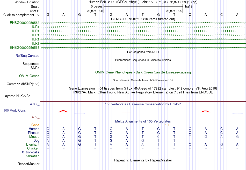Open the RefSeq Curated track label
This screenshot has height=170, width=246.
coord(27,56)
